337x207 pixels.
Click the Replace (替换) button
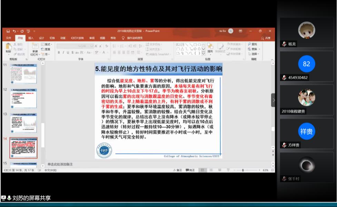[x=254, y=49]
